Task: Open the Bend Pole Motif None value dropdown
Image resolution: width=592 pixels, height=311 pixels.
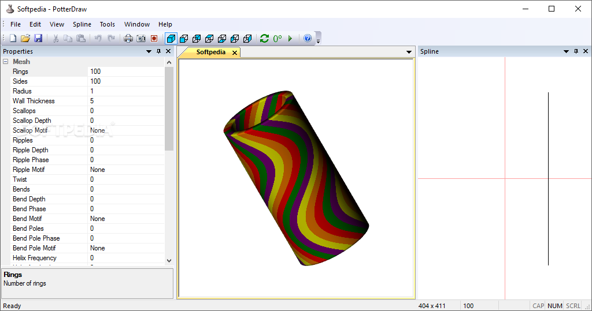Action: [x=126, y=248]
